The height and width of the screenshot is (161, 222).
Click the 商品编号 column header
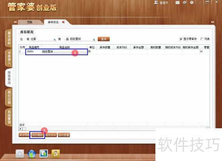tap(34, 47)
